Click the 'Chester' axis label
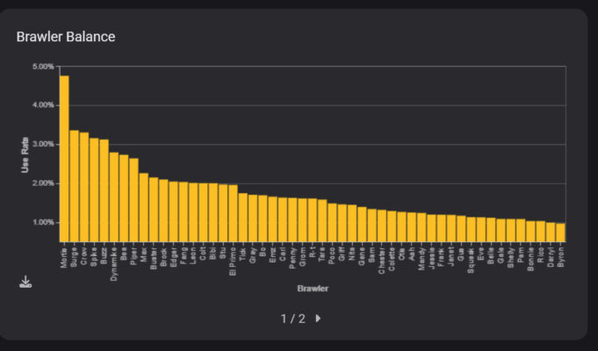This screenshot has height=351, width=598. click(x=382, y=261)
